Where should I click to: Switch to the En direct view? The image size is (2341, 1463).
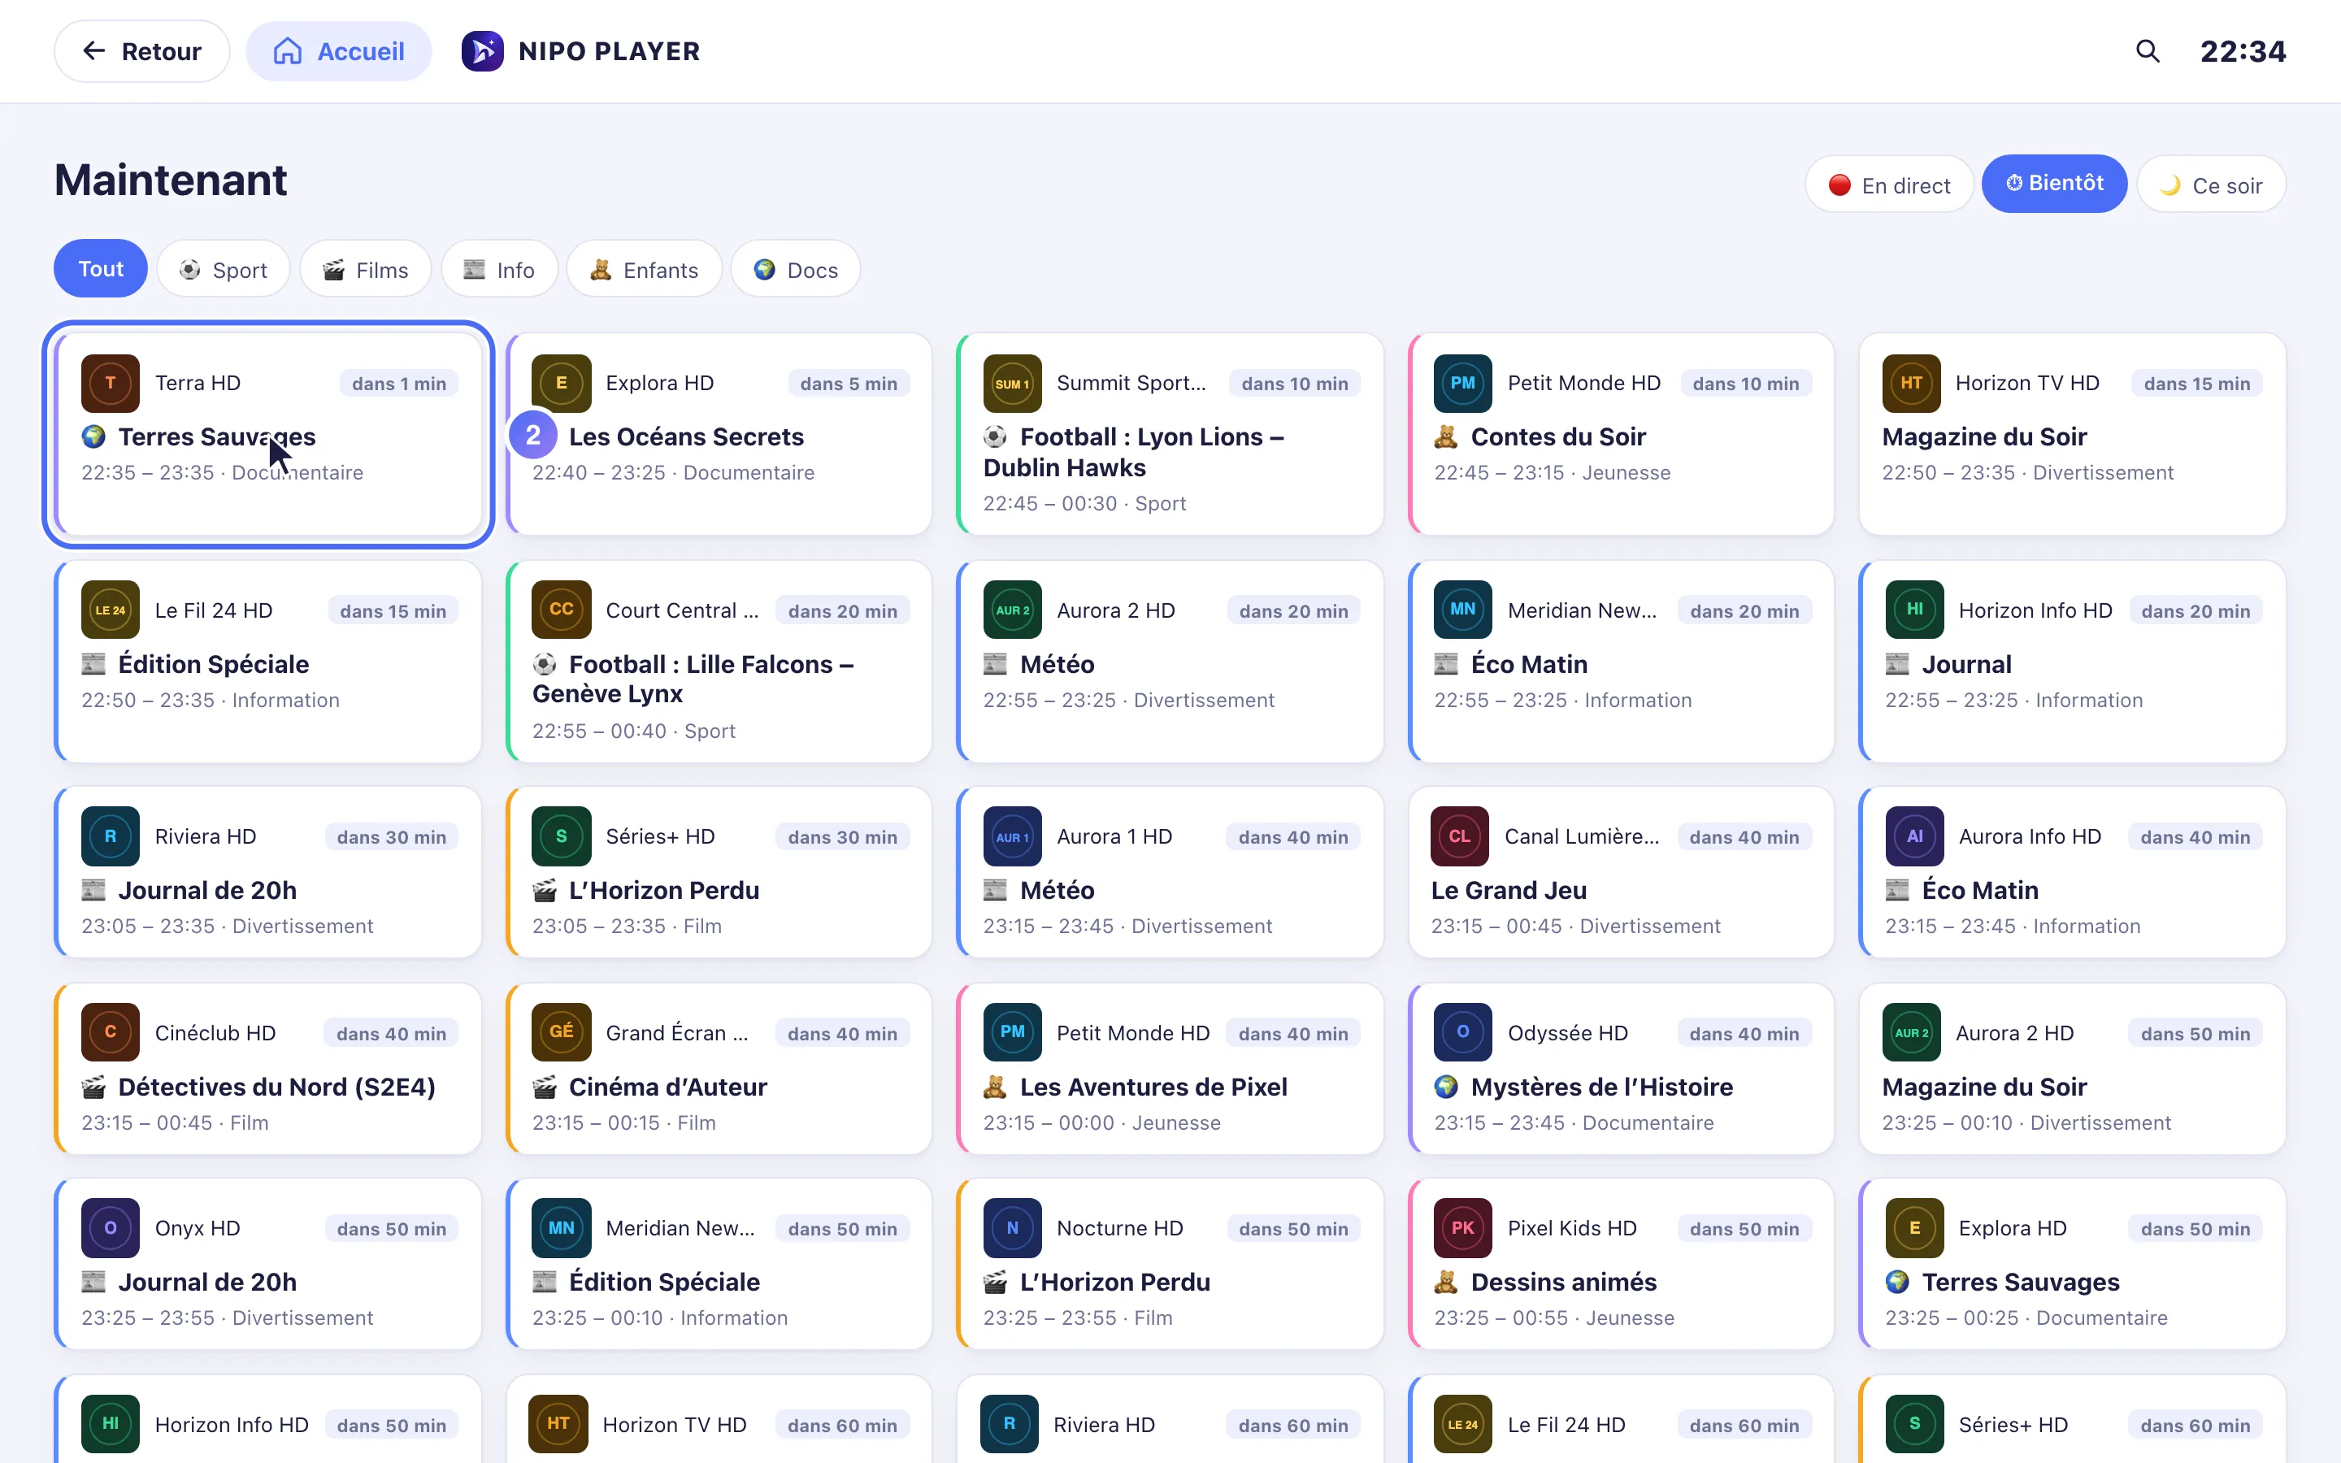coord(1889,185)
